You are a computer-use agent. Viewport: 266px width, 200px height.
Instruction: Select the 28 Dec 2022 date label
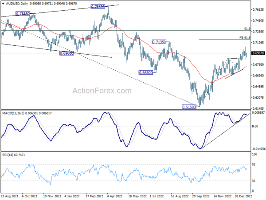pyautogui.click(x=243, y=196)
